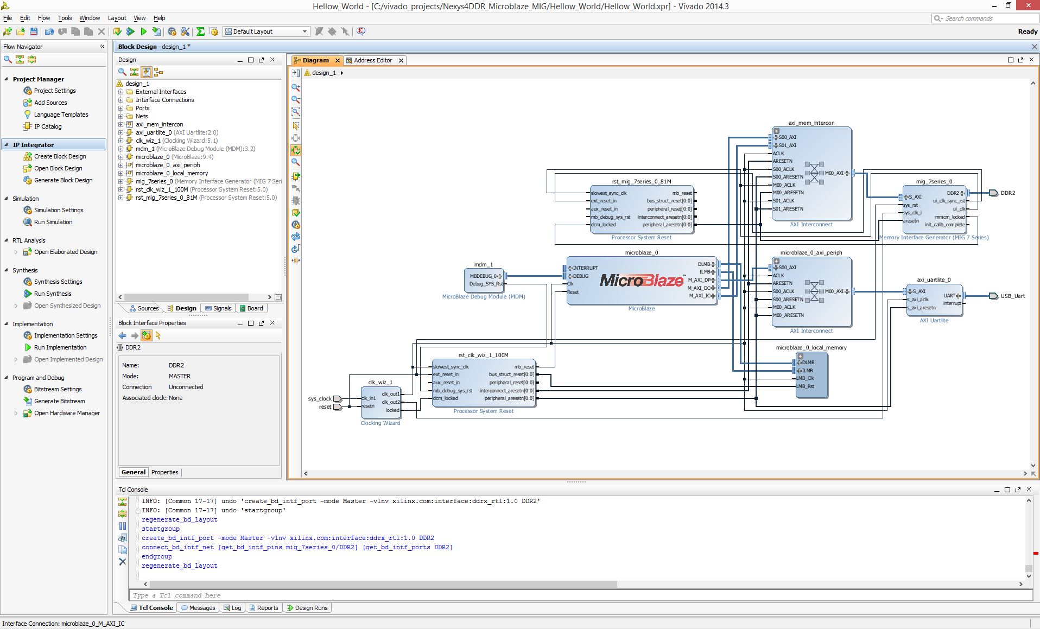The height and width of the screenshot is (629, 1040).
Task: Click the blue arrows refresh icon in the diagram toolbar
Action: click(x=296, y=237)
